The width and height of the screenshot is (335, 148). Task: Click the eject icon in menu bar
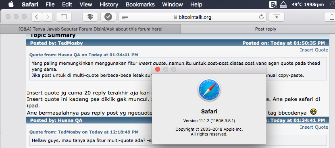tap(284, 4)
